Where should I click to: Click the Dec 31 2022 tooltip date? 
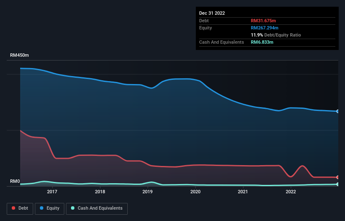point(212,13)
